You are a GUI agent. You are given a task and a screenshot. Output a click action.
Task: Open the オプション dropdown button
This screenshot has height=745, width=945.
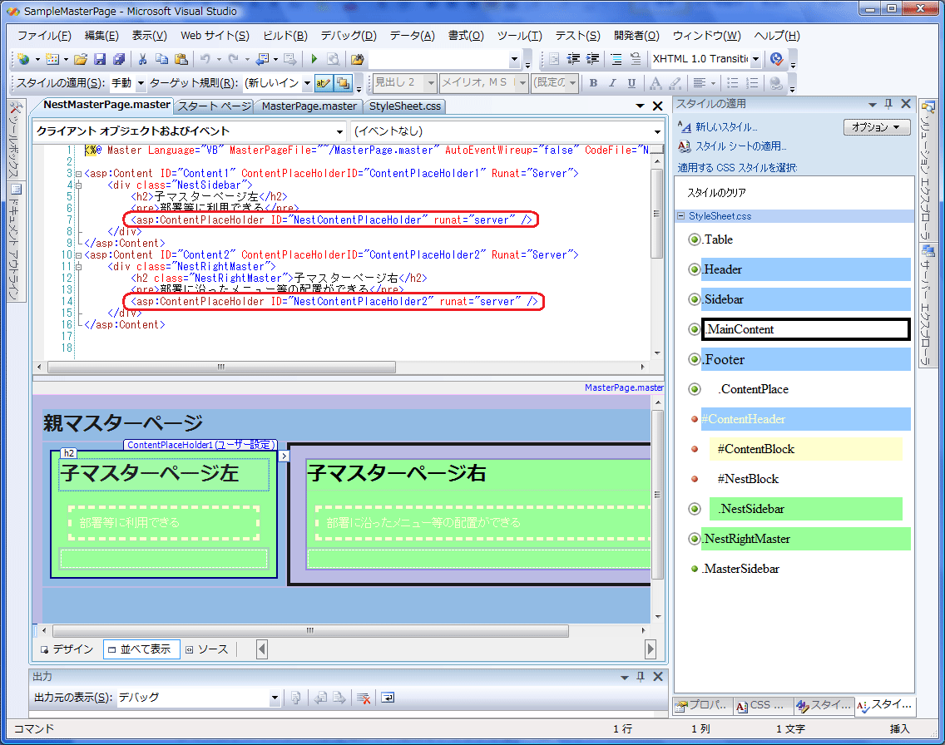(x=876, y=127)
